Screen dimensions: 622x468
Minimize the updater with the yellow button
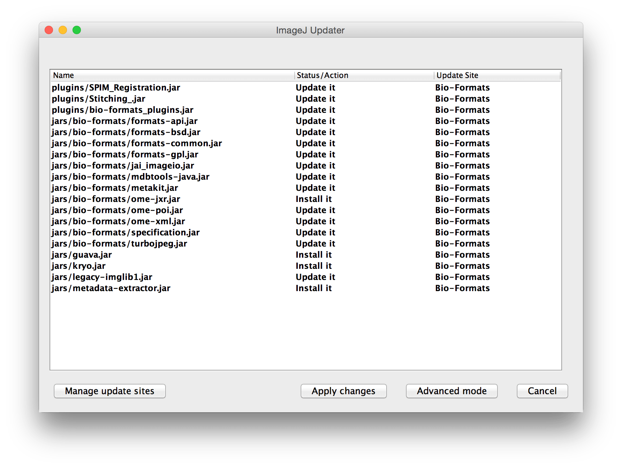click(x=63, y=30)
